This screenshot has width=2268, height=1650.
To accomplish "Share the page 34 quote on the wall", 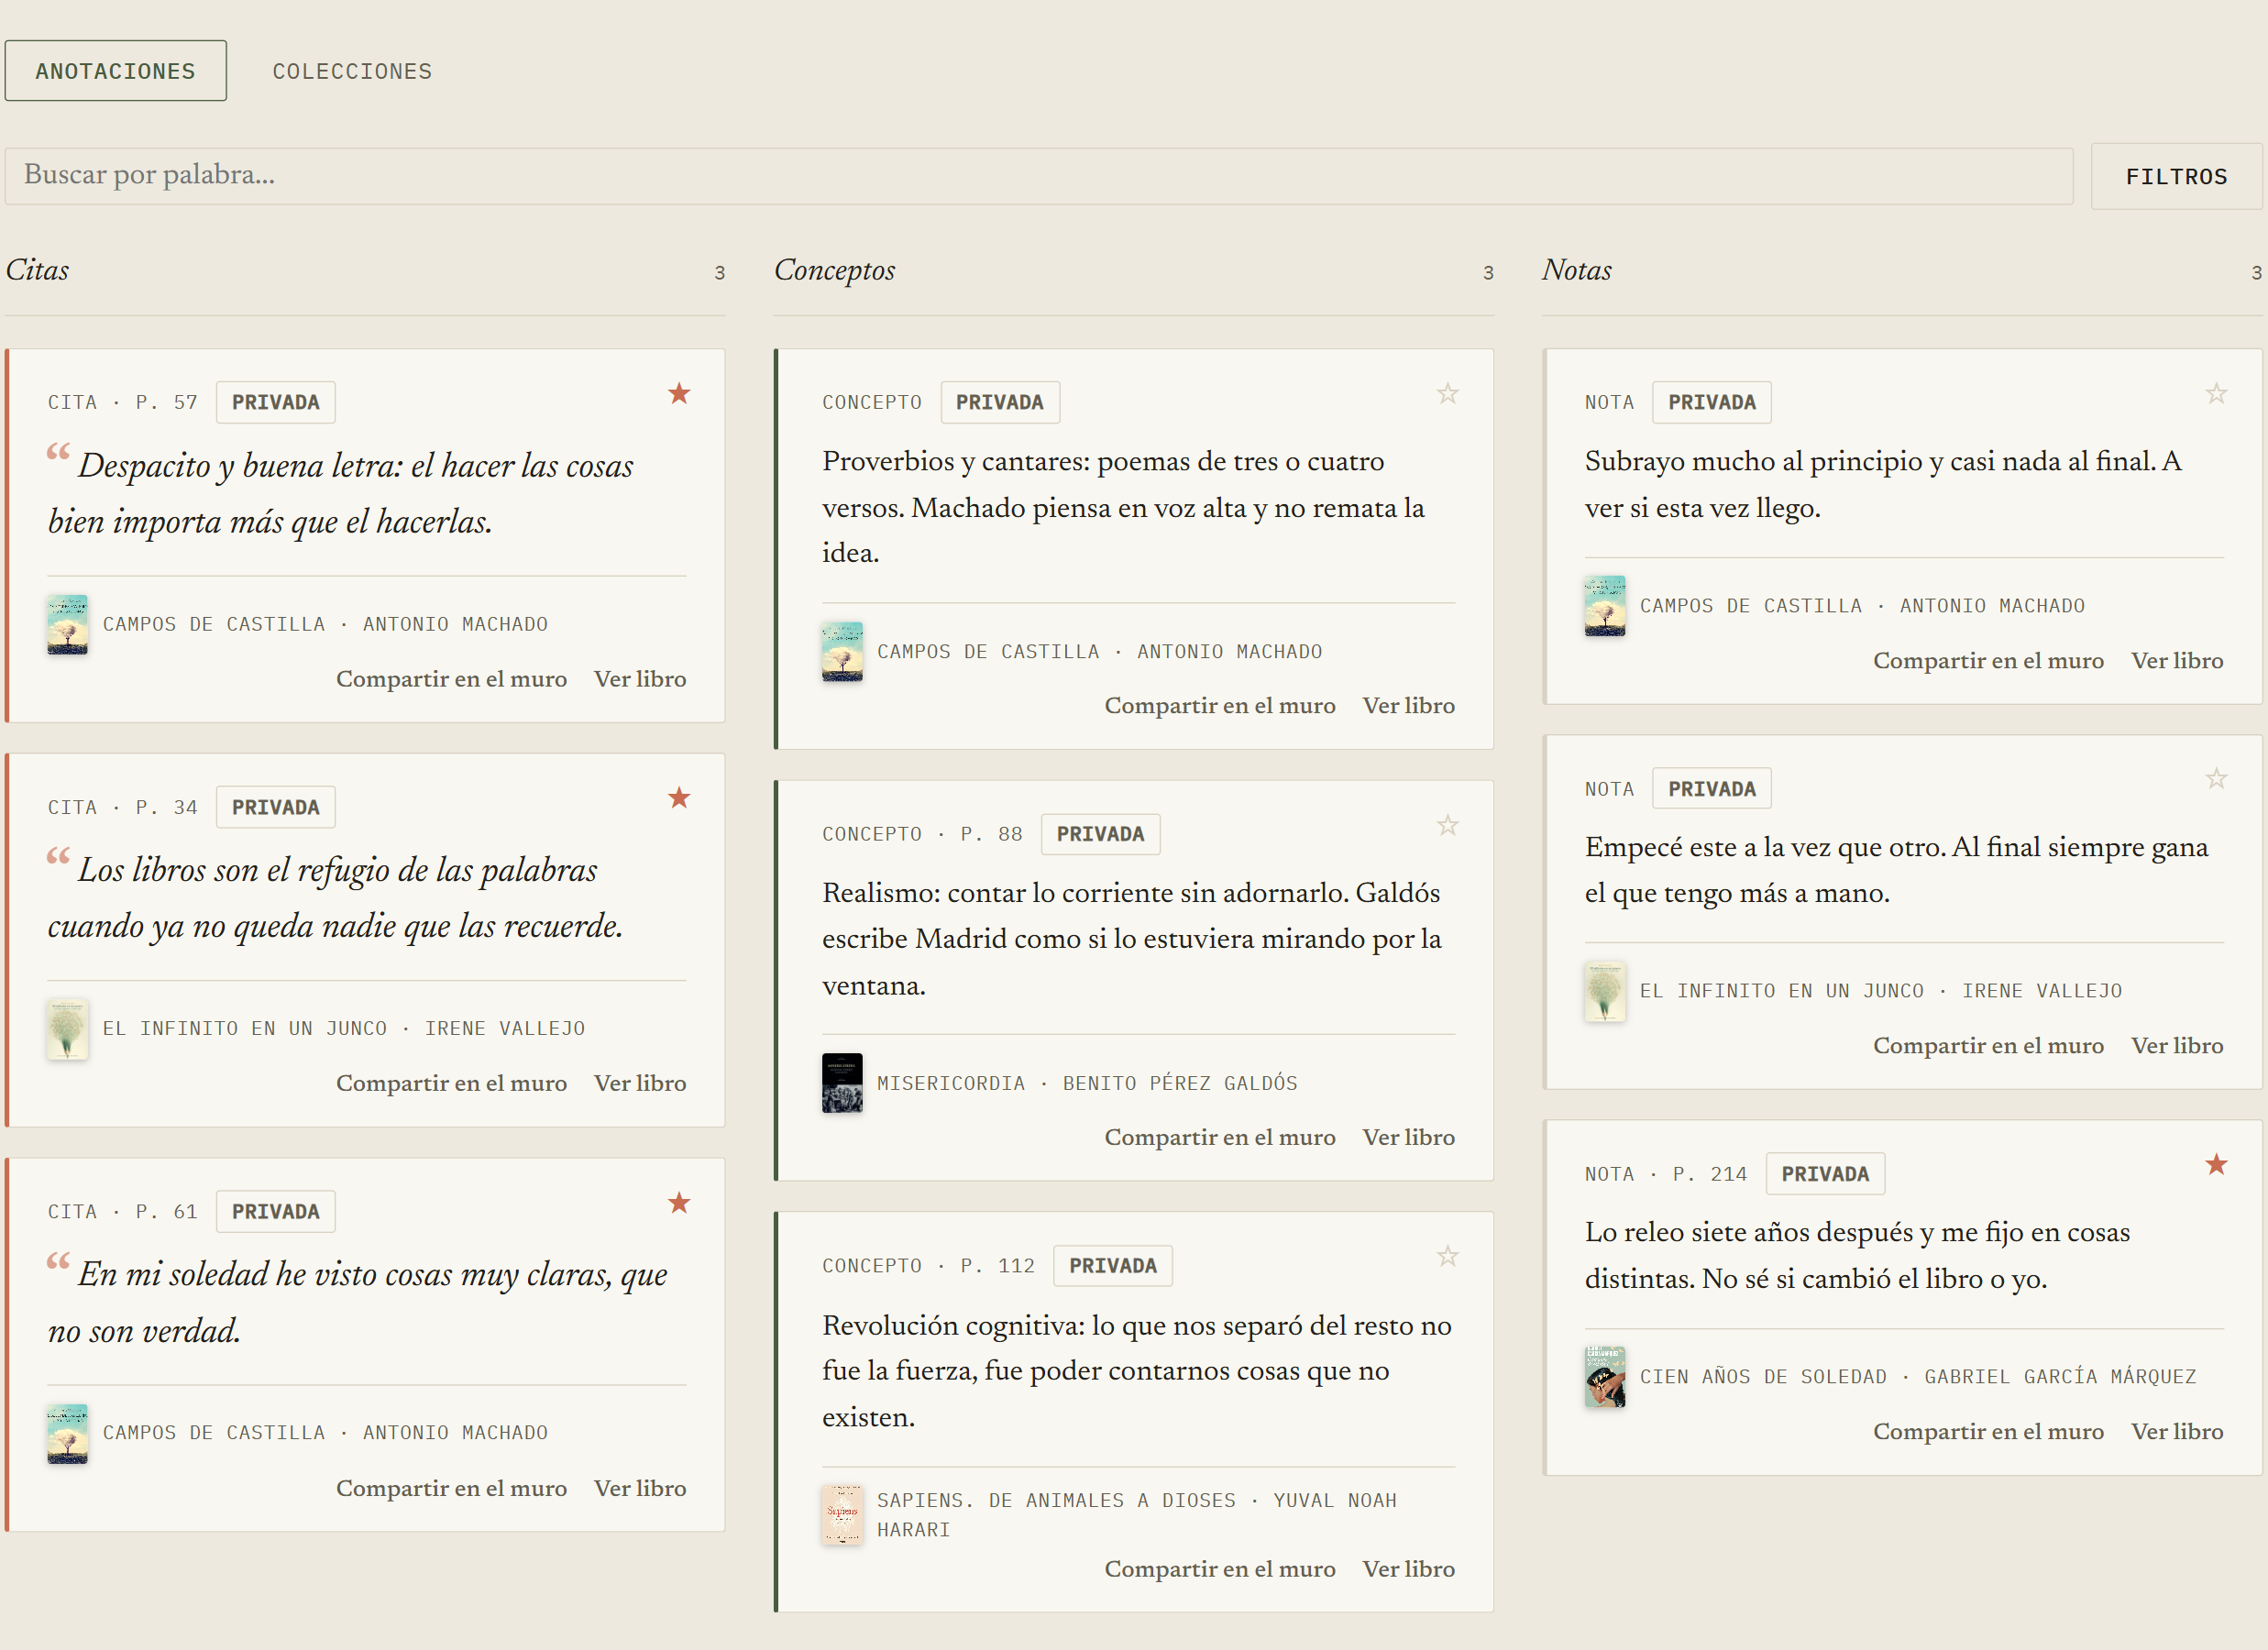I will pyautogui.click(x=451, y=1083).
